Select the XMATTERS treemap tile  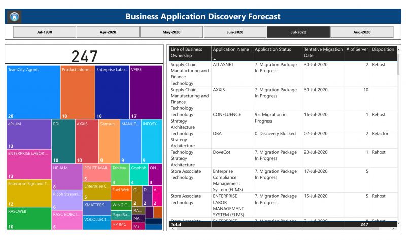pos(97,208)
